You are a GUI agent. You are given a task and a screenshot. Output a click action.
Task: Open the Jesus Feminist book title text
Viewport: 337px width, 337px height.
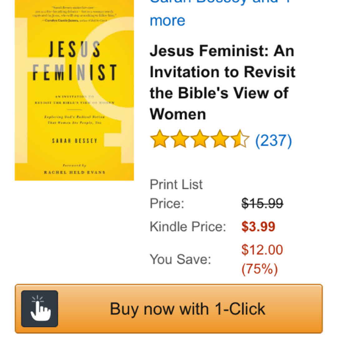coord(222,82)
